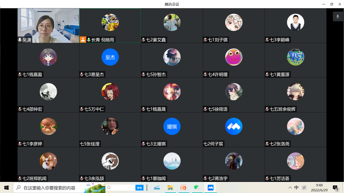Image resolution: width=344 pixels, height=193 pixels.
Task: Click the small search field beside 搜索 button
Action: point(121,188)
